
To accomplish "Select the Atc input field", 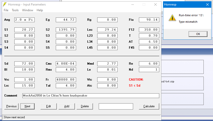I will tap(107, 86).
